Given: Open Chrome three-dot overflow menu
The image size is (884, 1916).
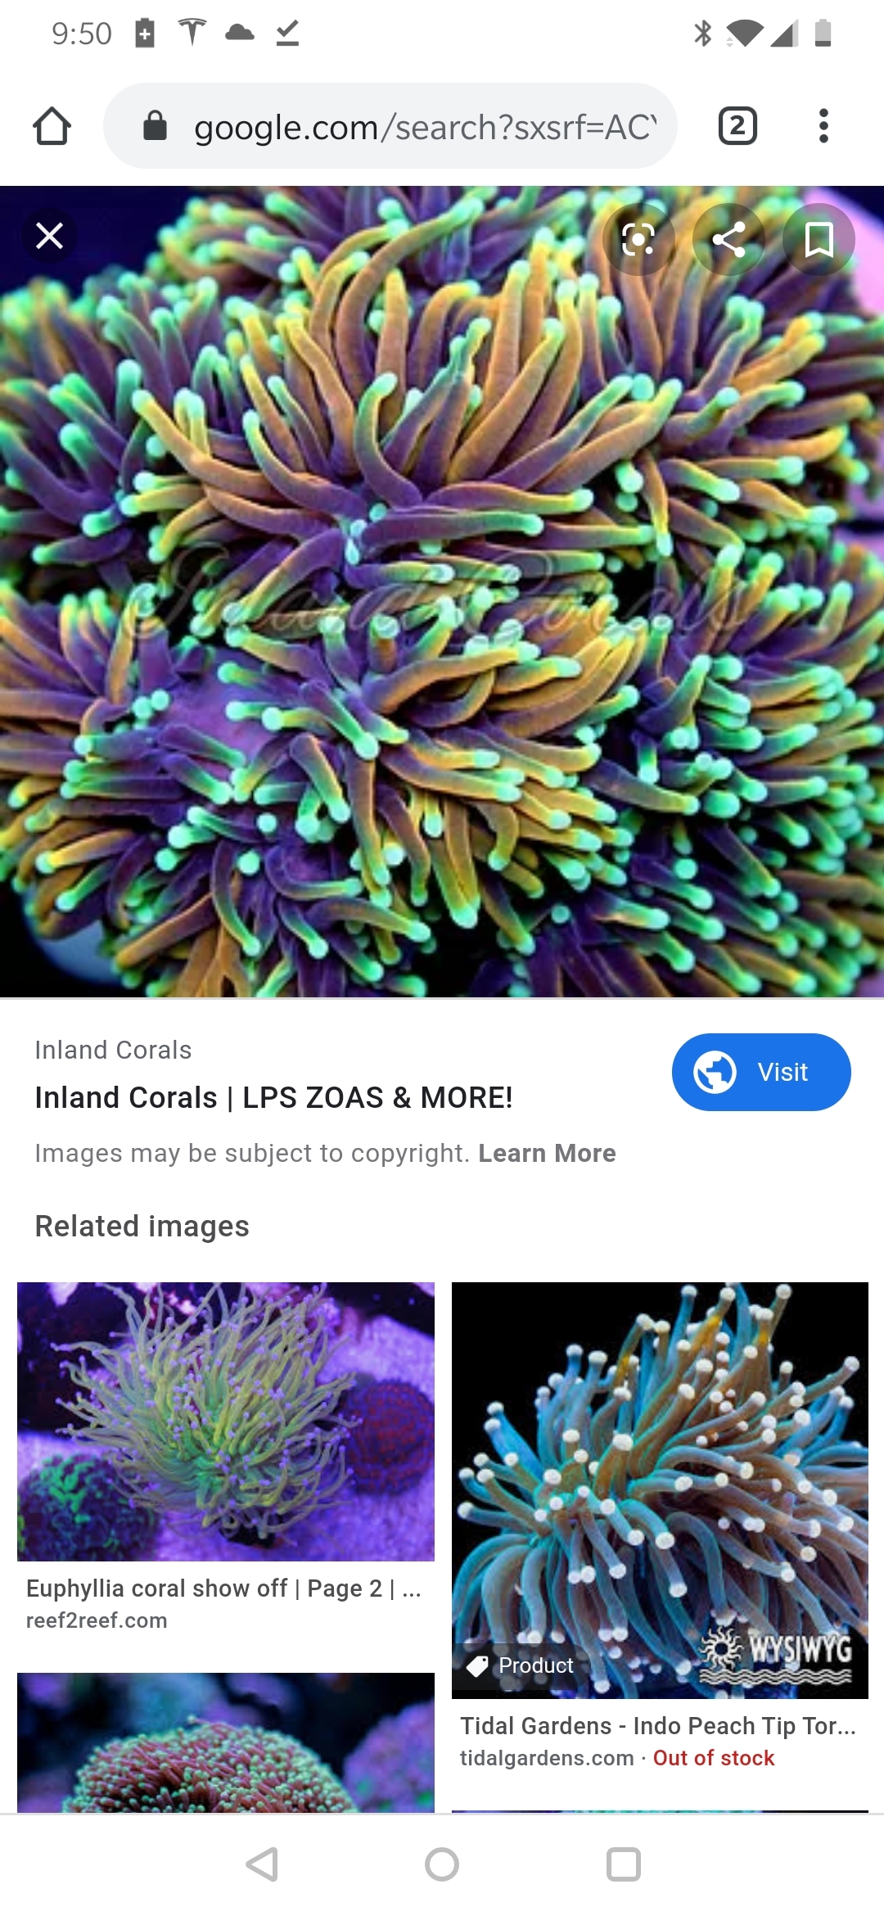Looking at the screenshot, I should [x=823, y=126].
